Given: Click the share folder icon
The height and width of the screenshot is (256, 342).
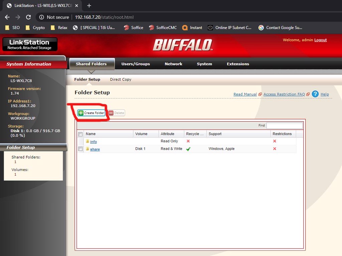Looking at the screenshot, I should click(x=88, y=149).
